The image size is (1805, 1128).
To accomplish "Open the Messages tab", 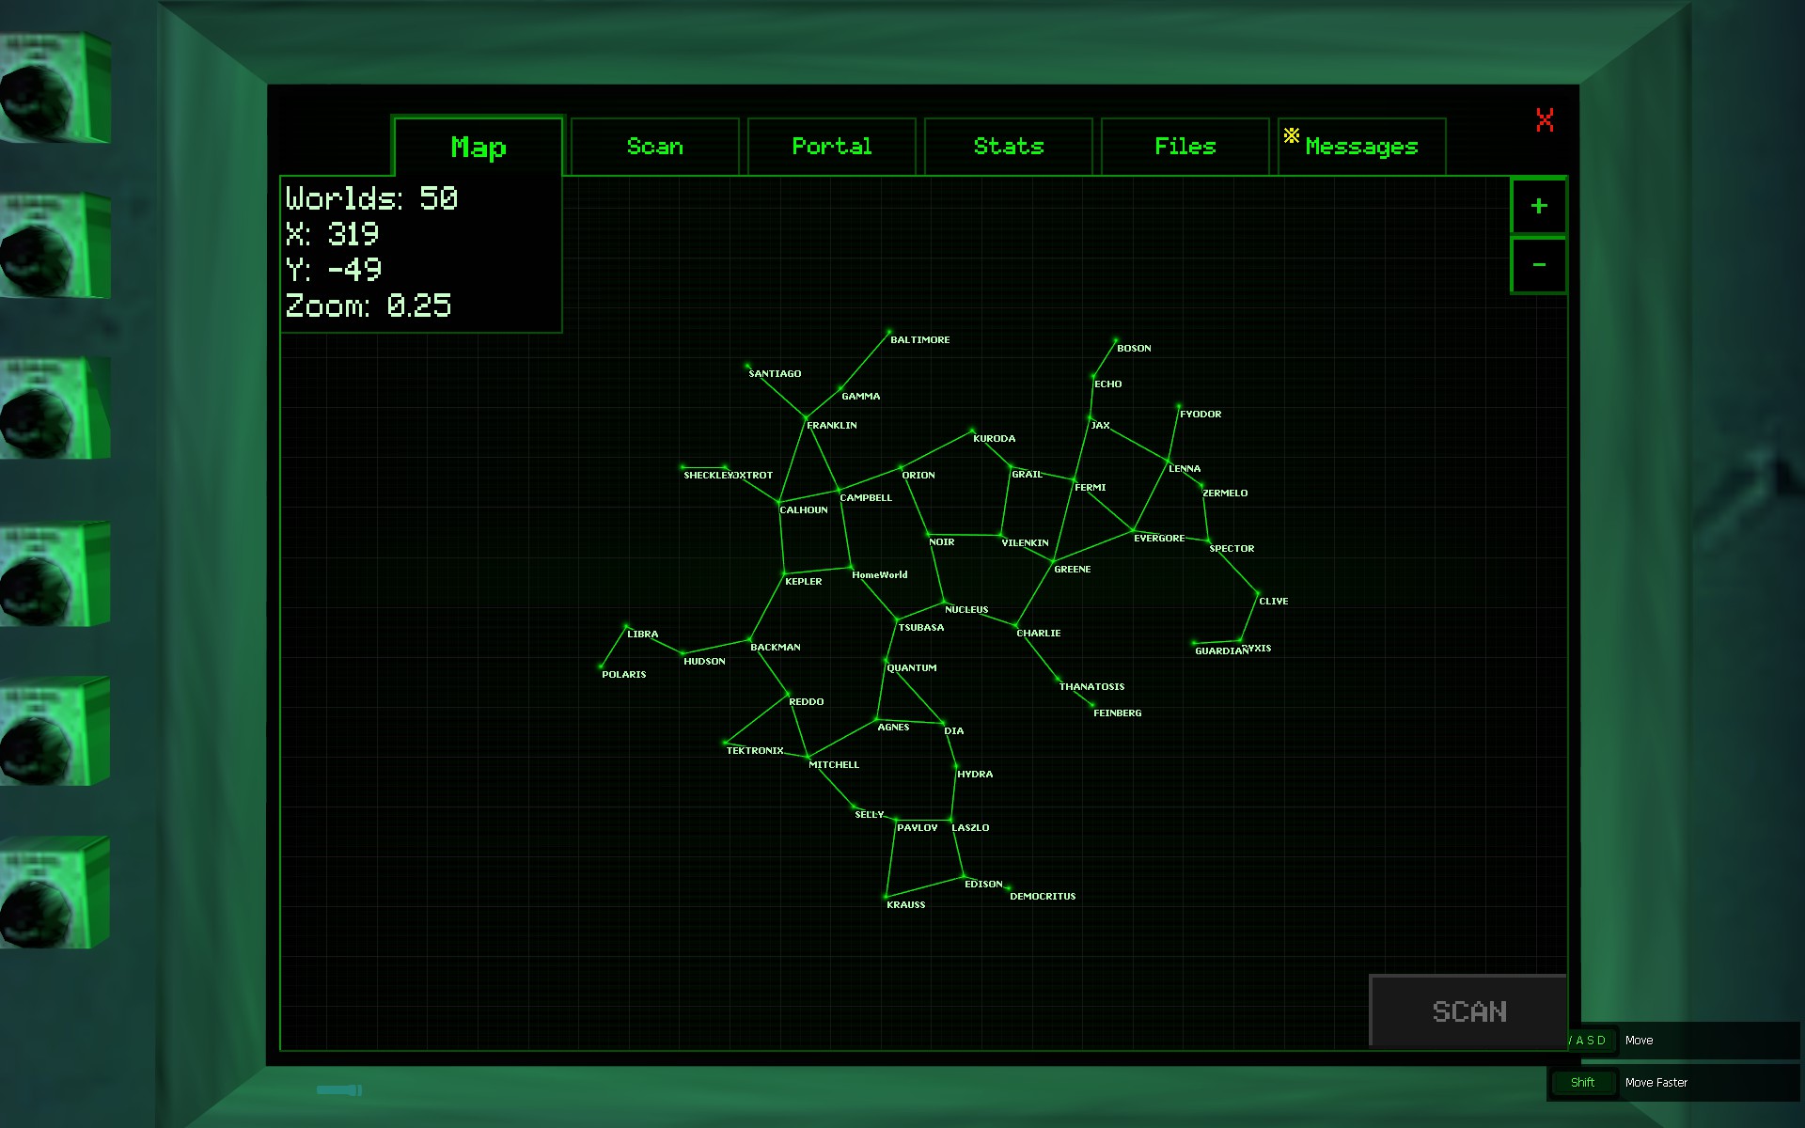I will [1361, 147].
